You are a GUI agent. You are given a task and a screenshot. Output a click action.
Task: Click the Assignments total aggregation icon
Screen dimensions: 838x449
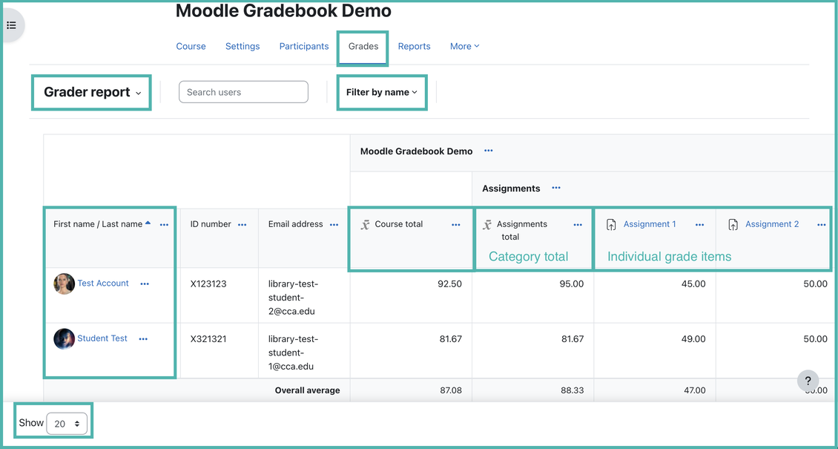[x=487, y=225]
